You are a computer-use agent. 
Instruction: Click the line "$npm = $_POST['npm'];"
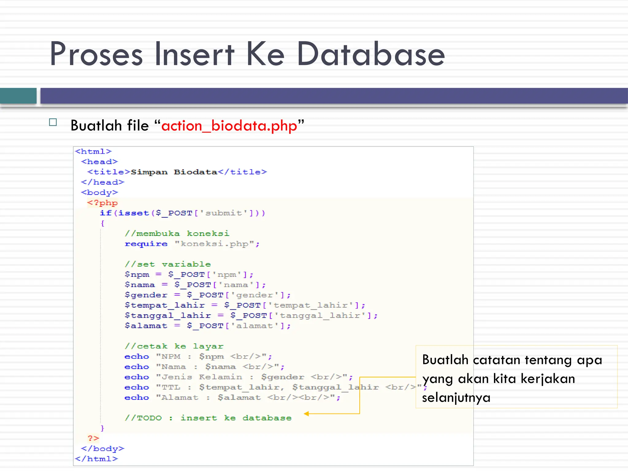[189, 274]
